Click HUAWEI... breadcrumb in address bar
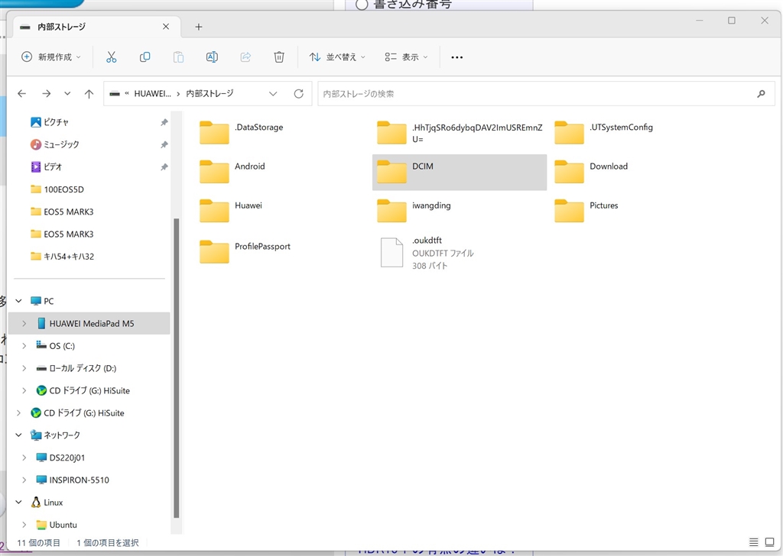783x556 pixels. click(x=152, y=93)
